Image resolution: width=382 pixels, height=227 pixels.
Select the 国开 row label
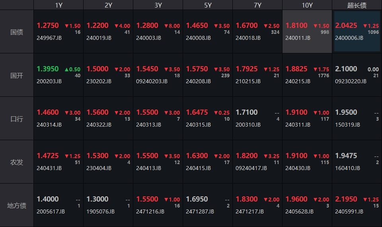pos(17,75)
